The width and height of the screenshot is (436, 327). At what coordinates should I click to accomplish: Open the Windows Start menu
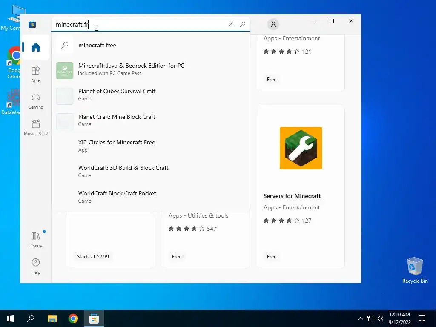[x=10, y=318]
